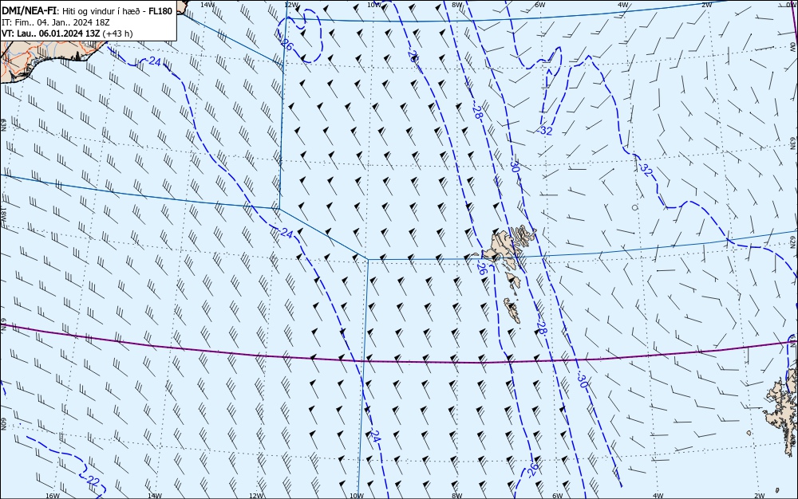Click the '10W' longitude label on the bottom edge

(357, 496)
